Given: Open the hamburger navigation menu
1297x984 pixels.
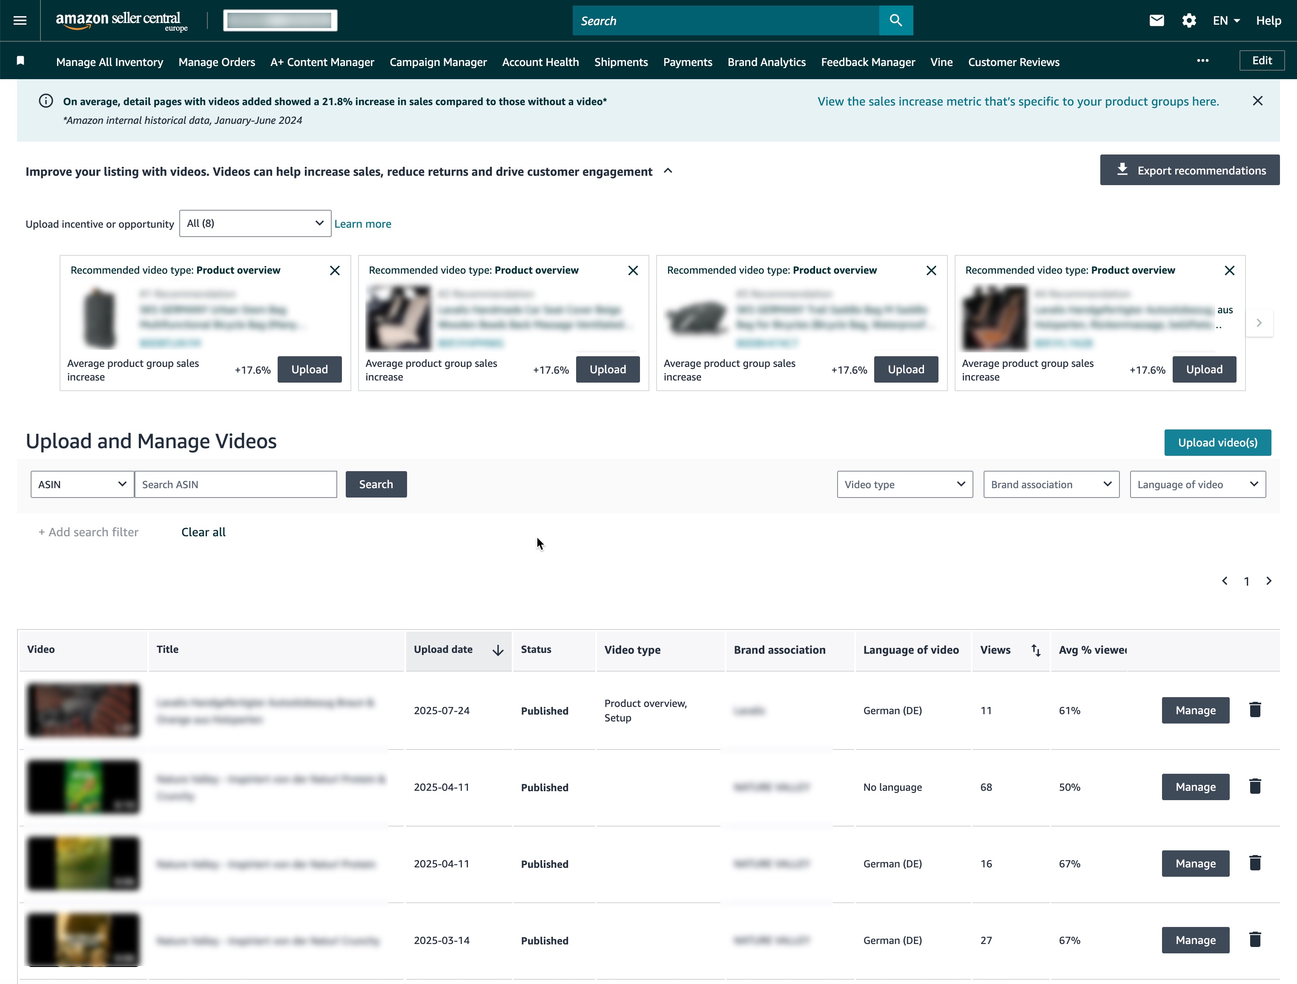Looking at the screenshot, I should tap(19, 20).
